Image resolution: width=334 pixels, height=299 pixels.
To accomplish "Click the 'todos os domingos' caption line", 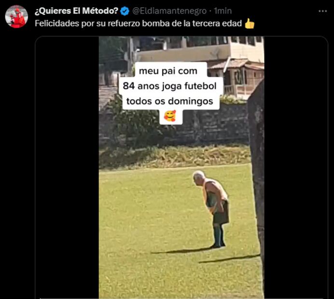I will coord(170,101).
